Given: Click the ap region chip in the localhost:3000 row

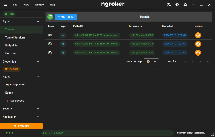Looking at the screenshot, I should (x=63, y=35).
